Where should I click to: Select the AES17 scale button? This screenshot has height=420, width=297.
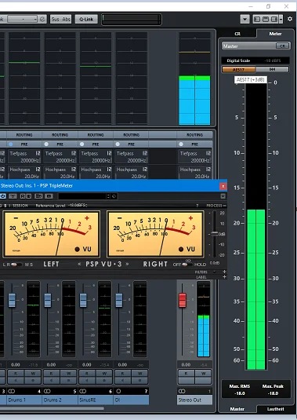[238, 70]
